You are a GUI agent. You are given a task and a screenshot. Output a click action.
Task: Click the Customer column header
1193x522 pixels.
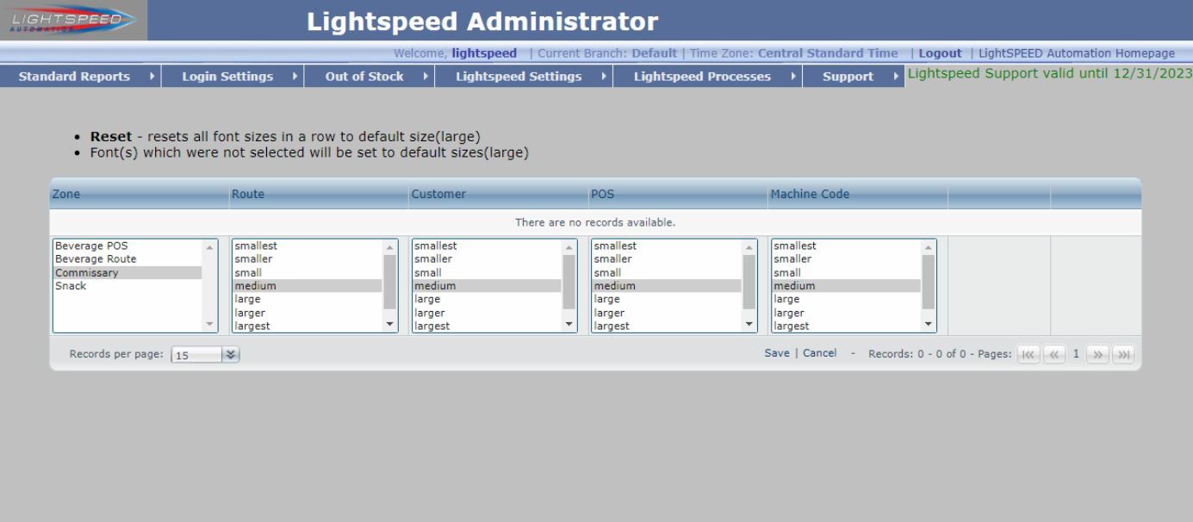tap(498, 195)
